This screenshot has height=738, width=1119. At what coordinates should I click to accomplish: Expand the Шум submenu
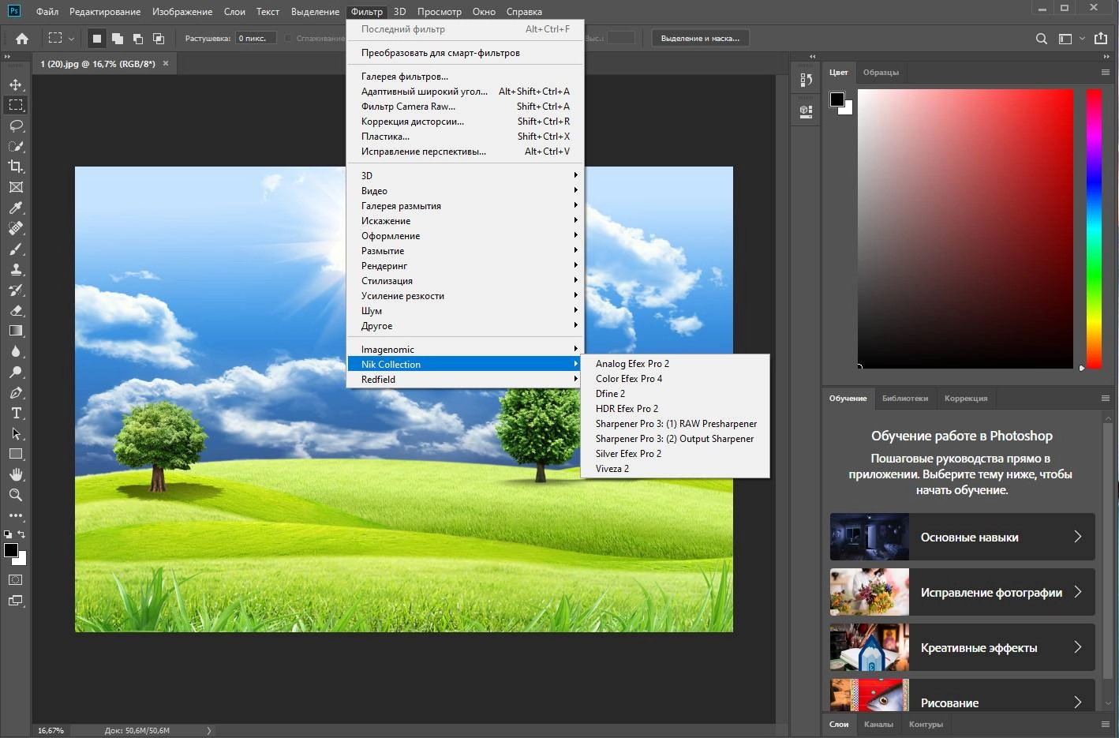pos(465,311)
